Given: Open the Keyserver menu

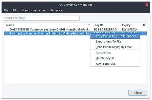Looking at the screenshot, I should point(39,10).
